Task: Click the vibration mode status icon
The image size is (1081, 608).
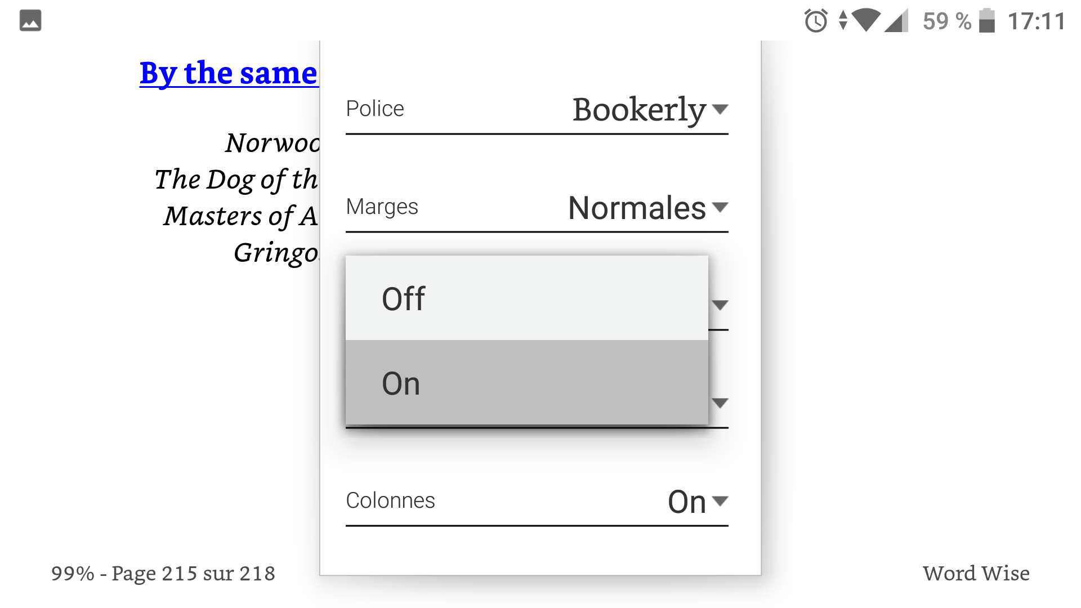Action: 842,21
